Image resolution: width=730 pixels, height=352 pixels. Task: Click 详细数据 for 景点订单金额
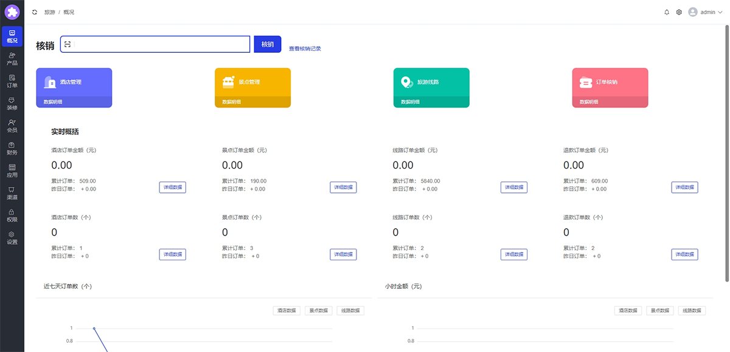344,188
